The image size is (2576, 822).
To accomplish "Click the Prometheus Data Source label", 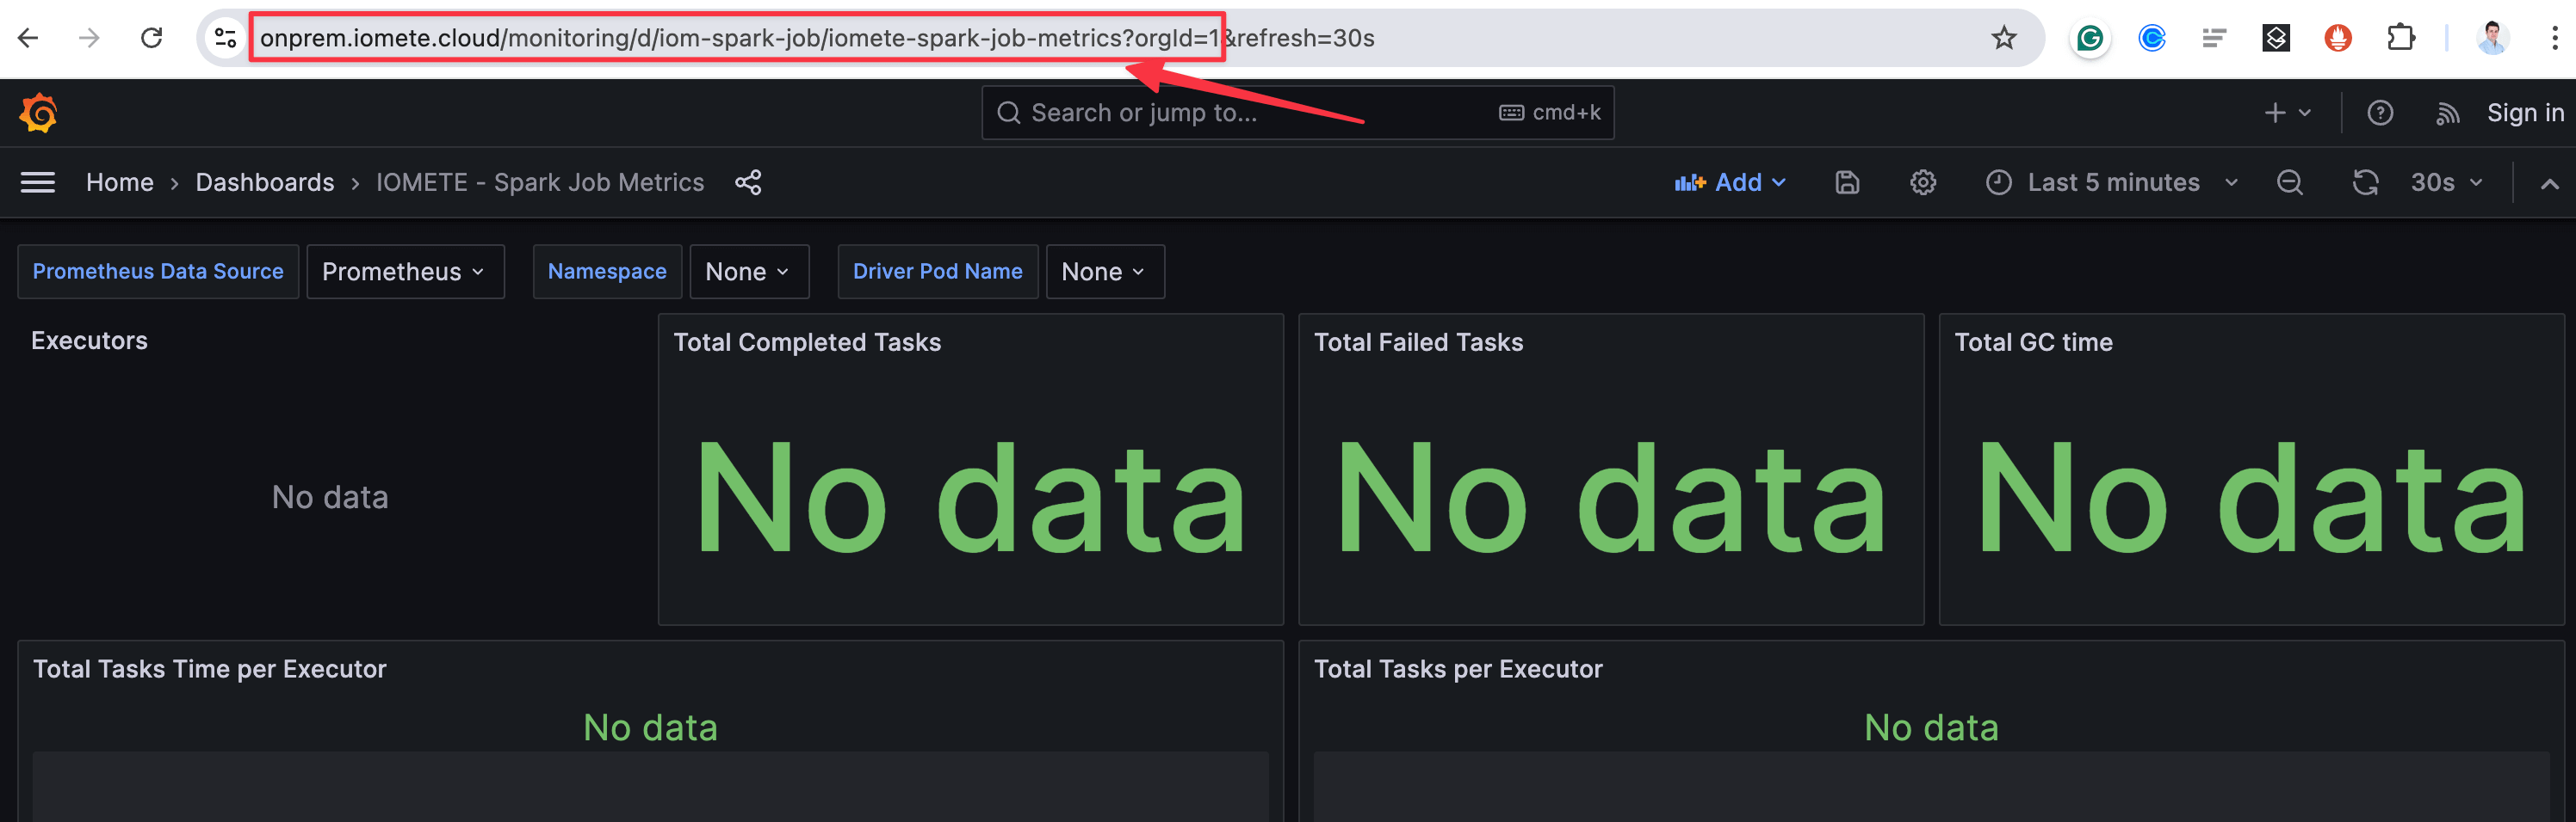I will click(158, 272).
